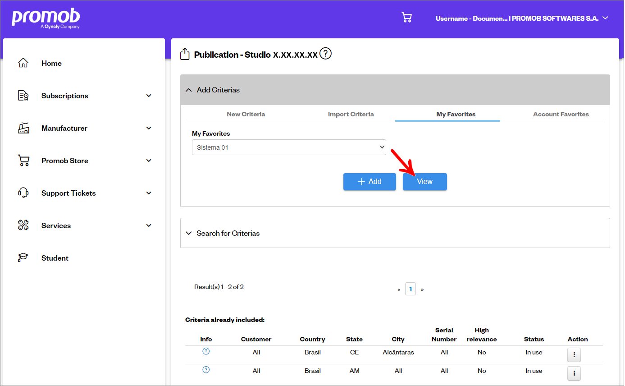Go to next results page arrow
Image resolution: width=625 pixels, height=386 pixels.
click(422, 289)
